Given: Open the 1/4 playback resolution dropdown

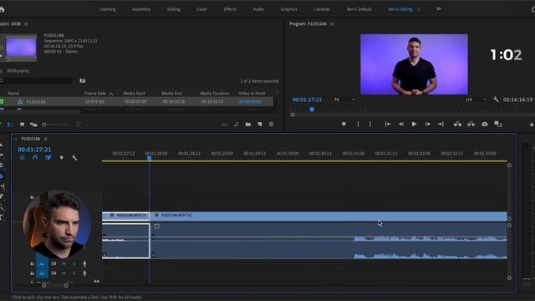Looking at the screenshot, I should [x=476, y=99].
